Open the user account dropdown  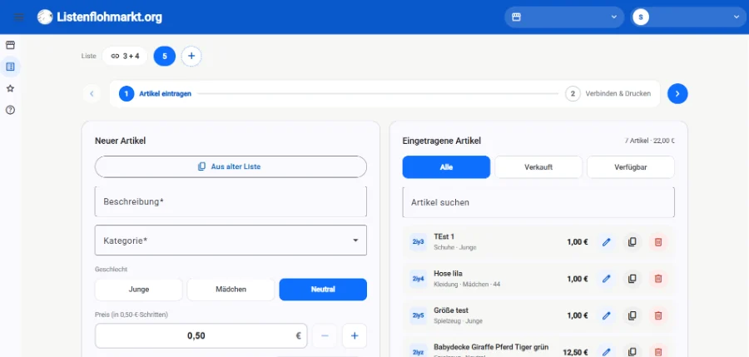click(x=688, y=17)
